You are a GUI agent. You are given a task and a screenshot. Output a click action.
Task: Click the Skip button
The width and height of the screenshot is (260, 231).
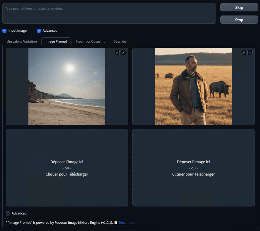click(x=239, y=7)
